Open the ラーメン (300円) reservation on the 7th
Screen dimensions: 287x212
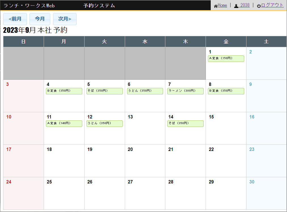tap(185, 91)
